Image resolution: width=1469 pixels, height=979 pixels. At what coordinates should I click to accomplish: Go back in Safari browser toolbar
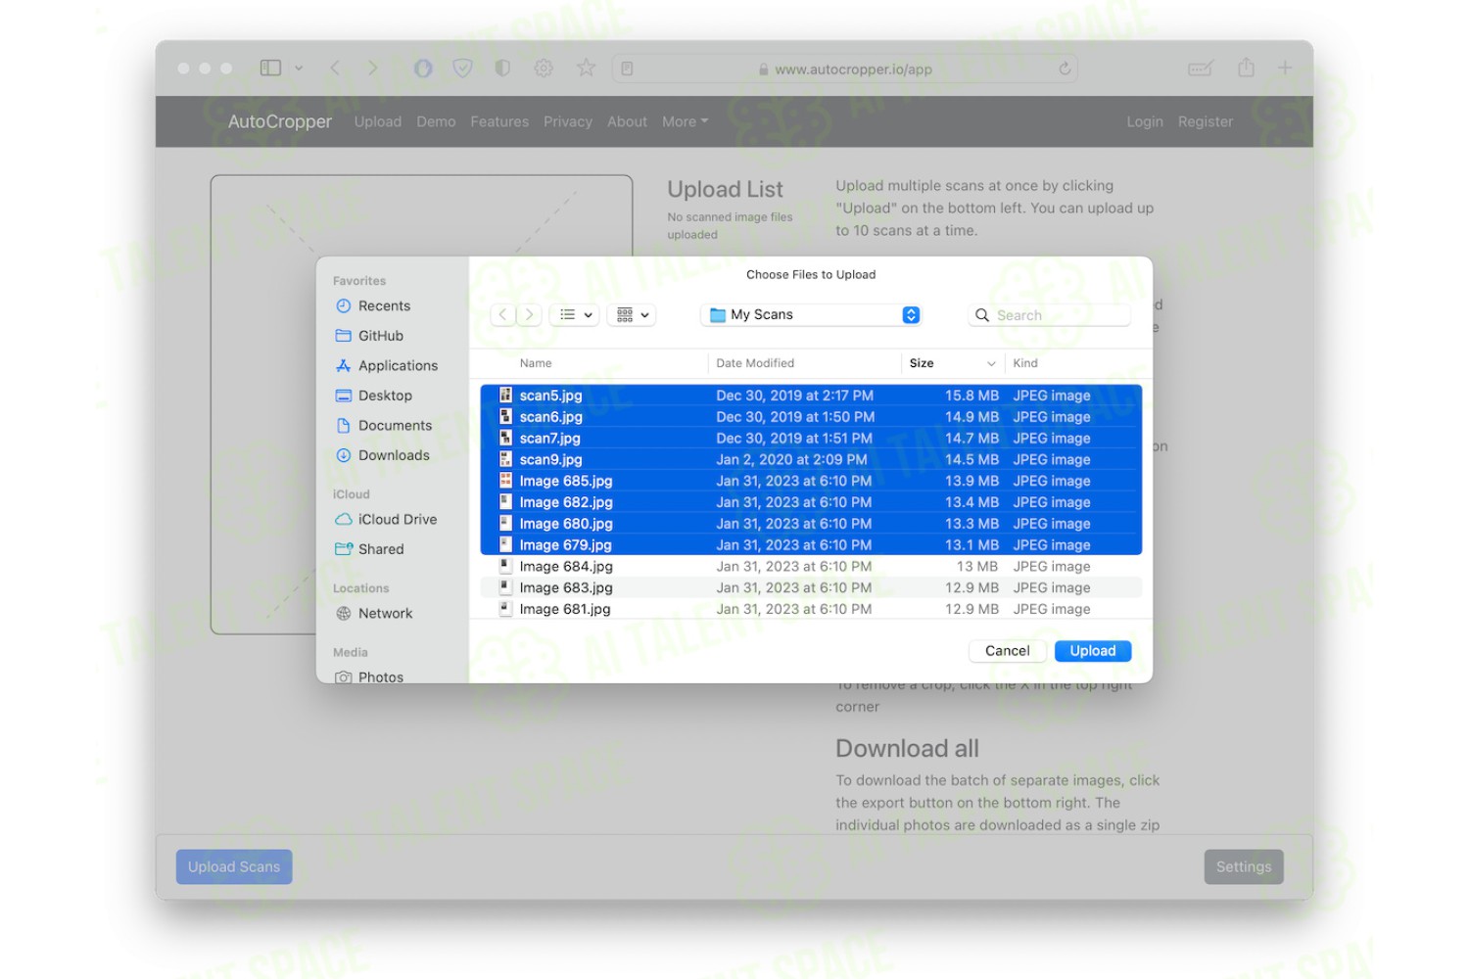(335, 68)
